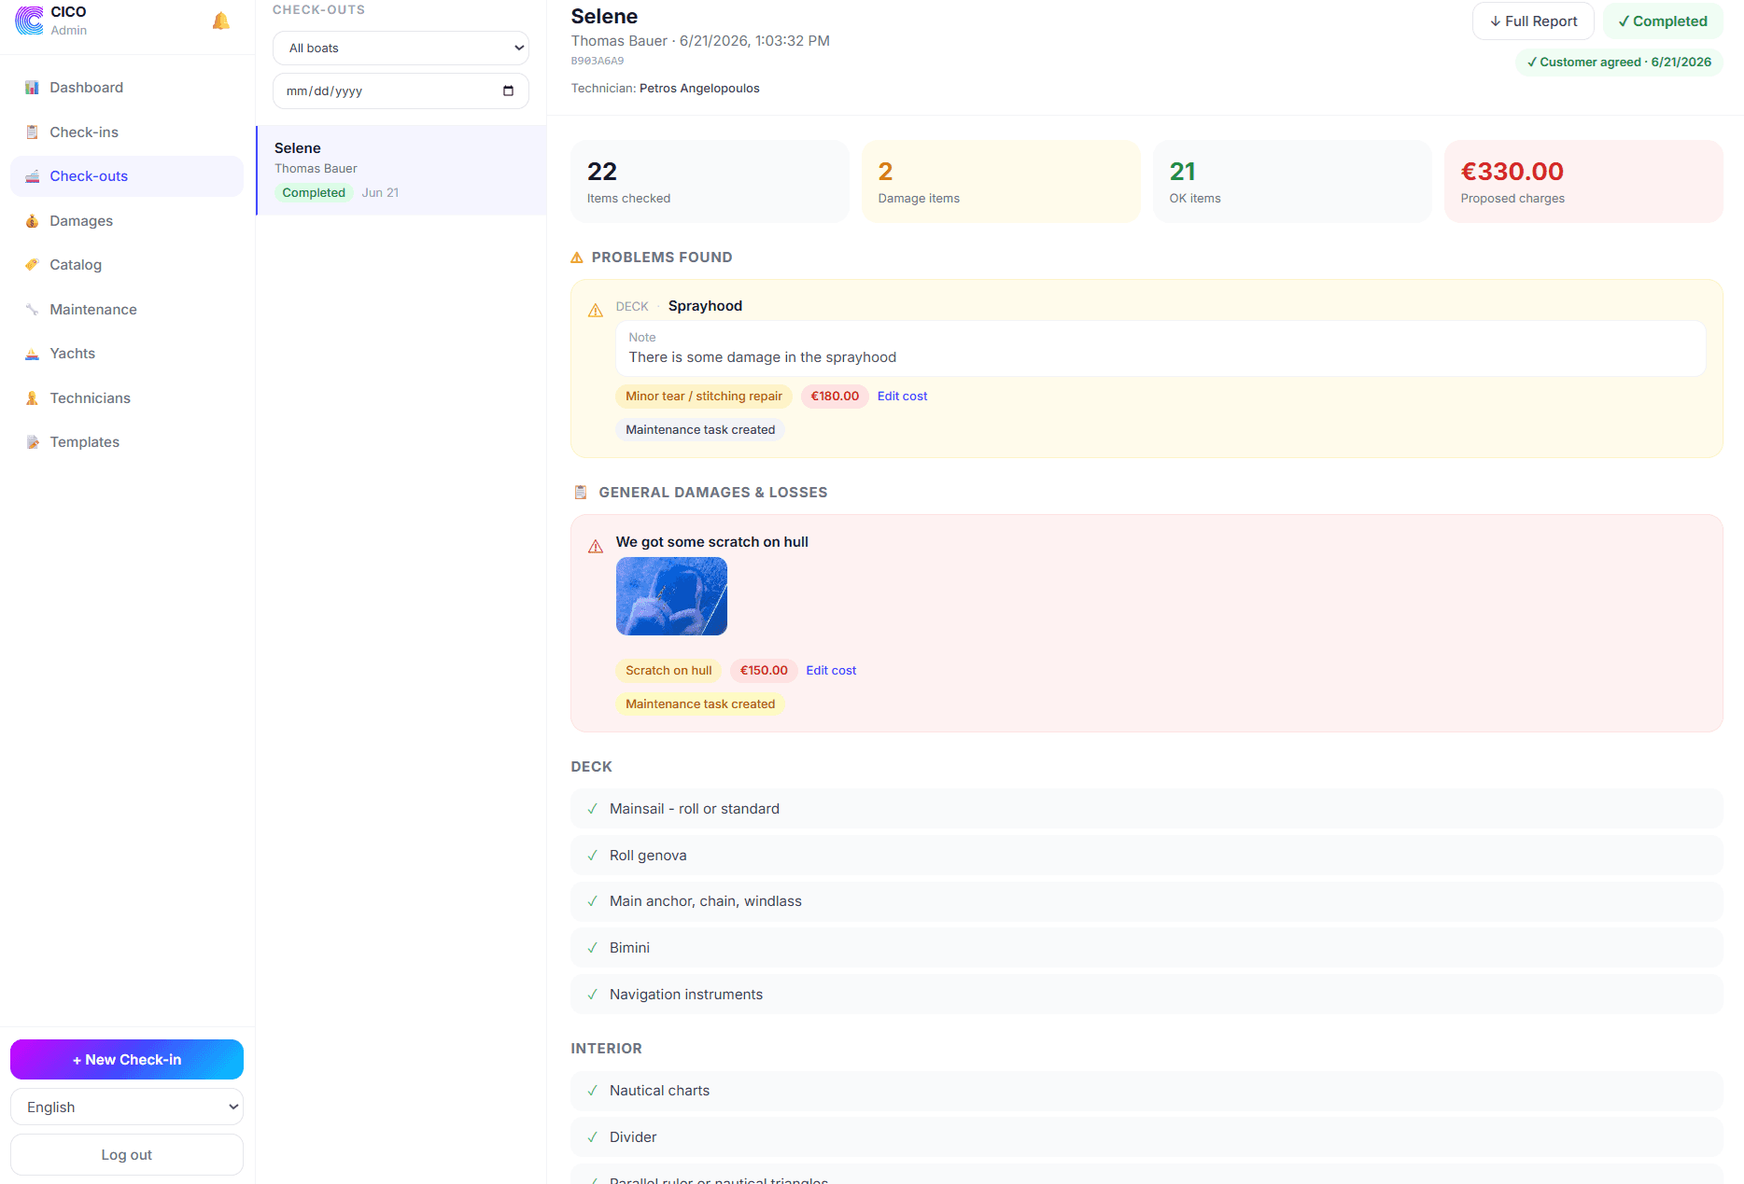Click the Yachts sailboat icon

[x=32, y=354]
